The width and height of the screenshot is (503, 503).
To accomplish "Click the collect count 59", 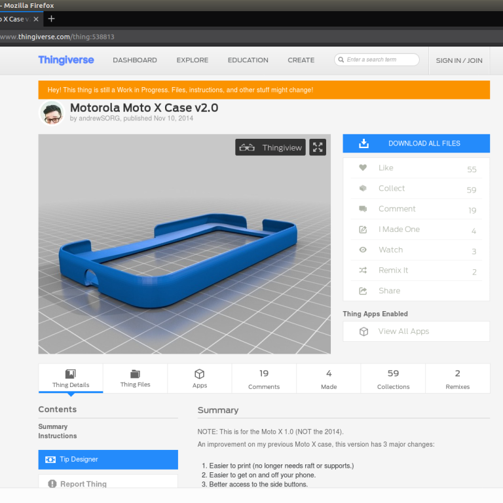I will (472, 190).
